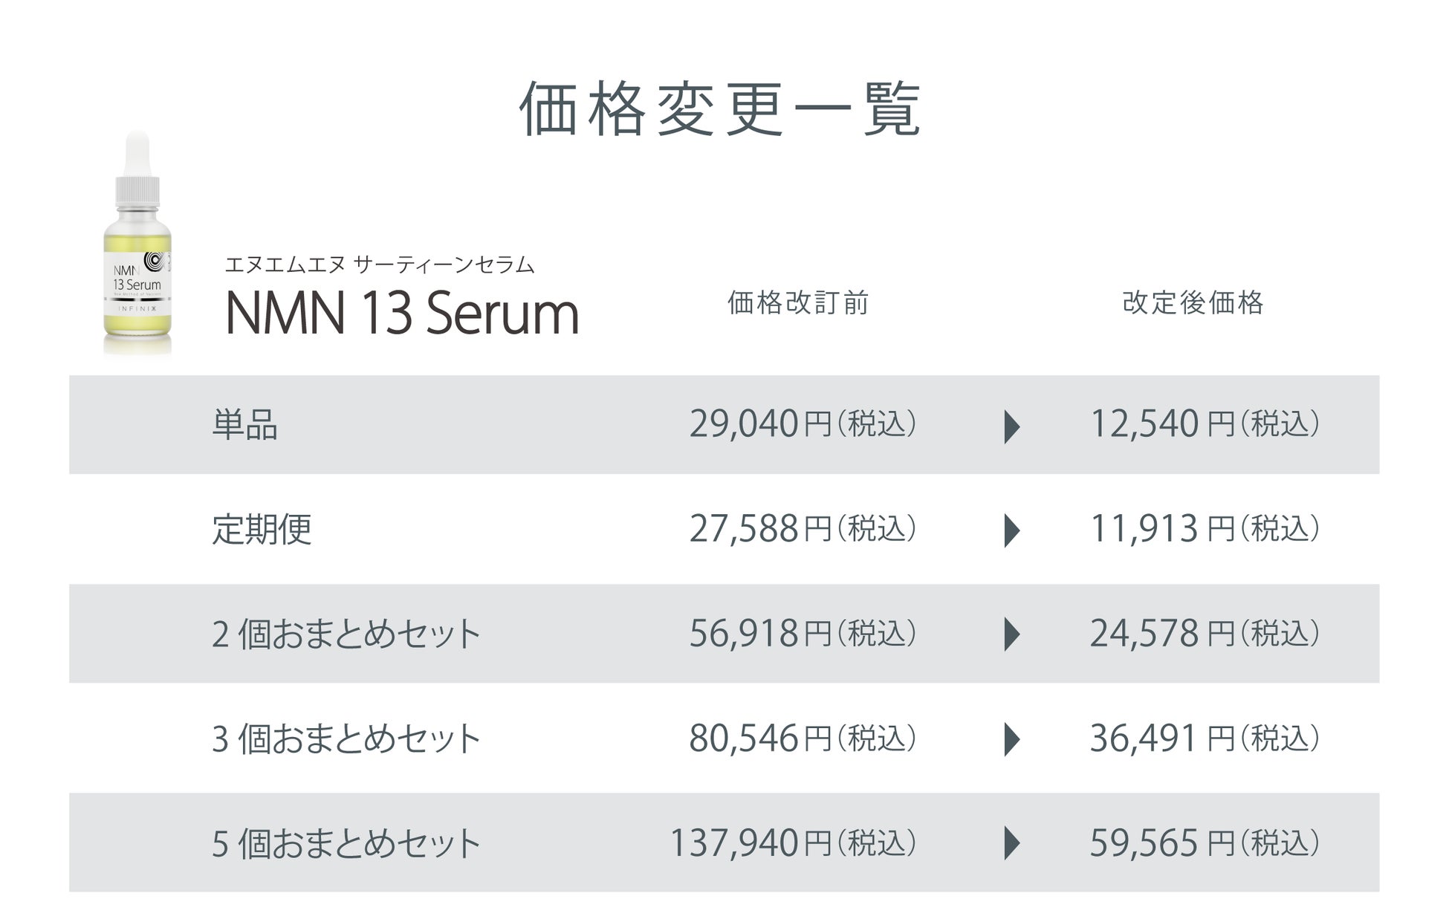Click the arrow in the 2個おまとめセット row
Image resolution: width=1449 pixels, height=922 pixels.
click(1011, 634)
